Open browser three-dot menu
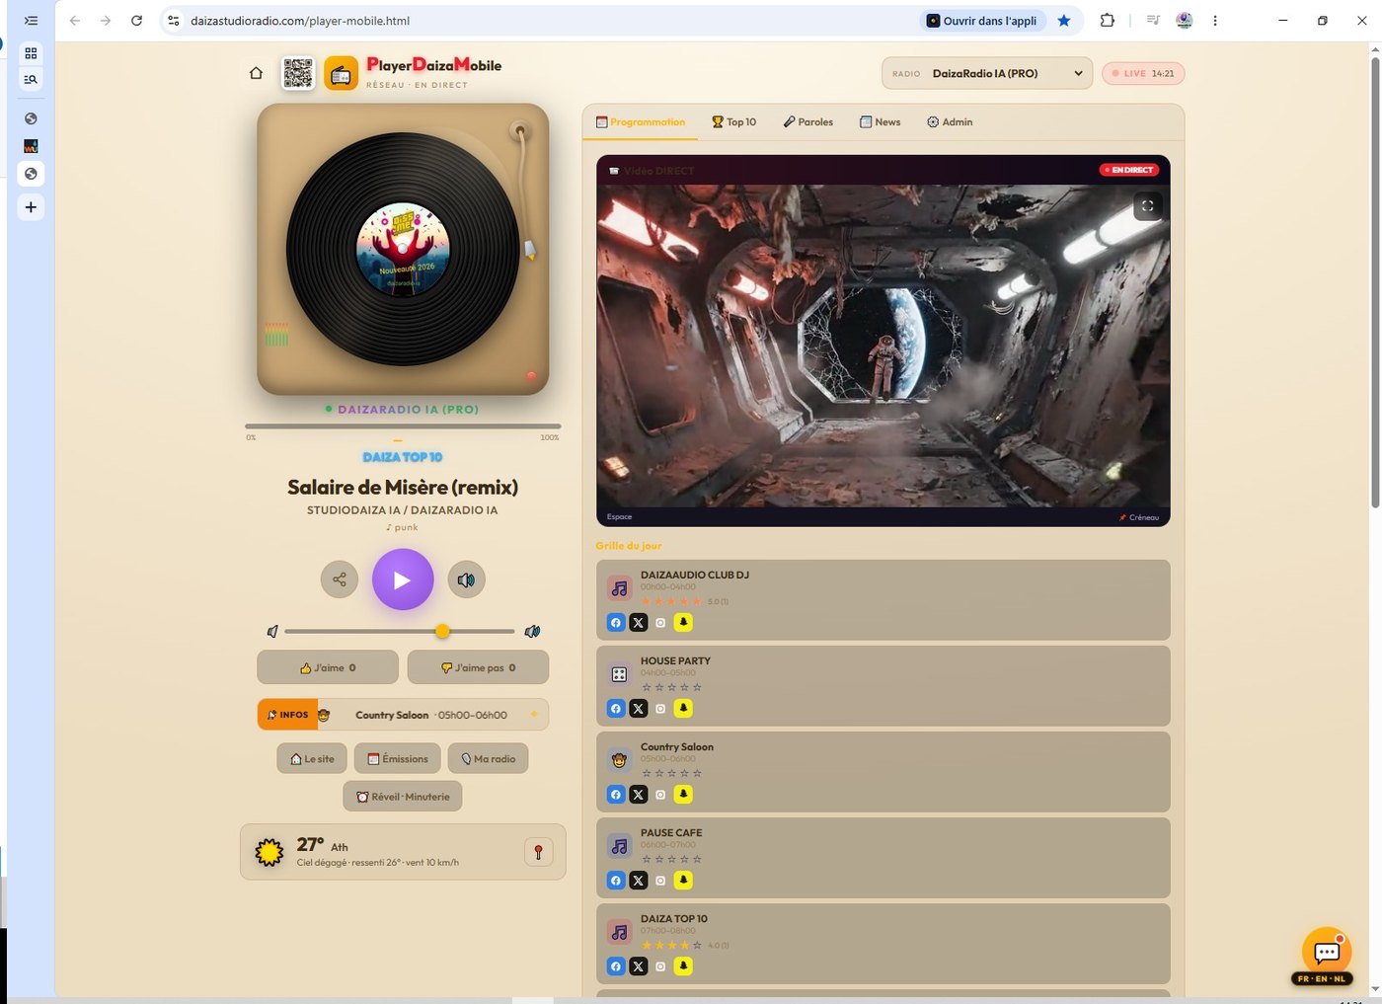Screen dimensions: 1382x1004 [x=1215, y=20]
